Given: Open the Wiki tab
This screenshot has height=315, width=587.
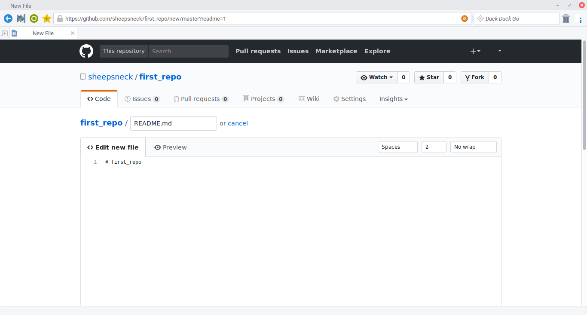Looking at the screenshot, I should click(x=309, y=98).
